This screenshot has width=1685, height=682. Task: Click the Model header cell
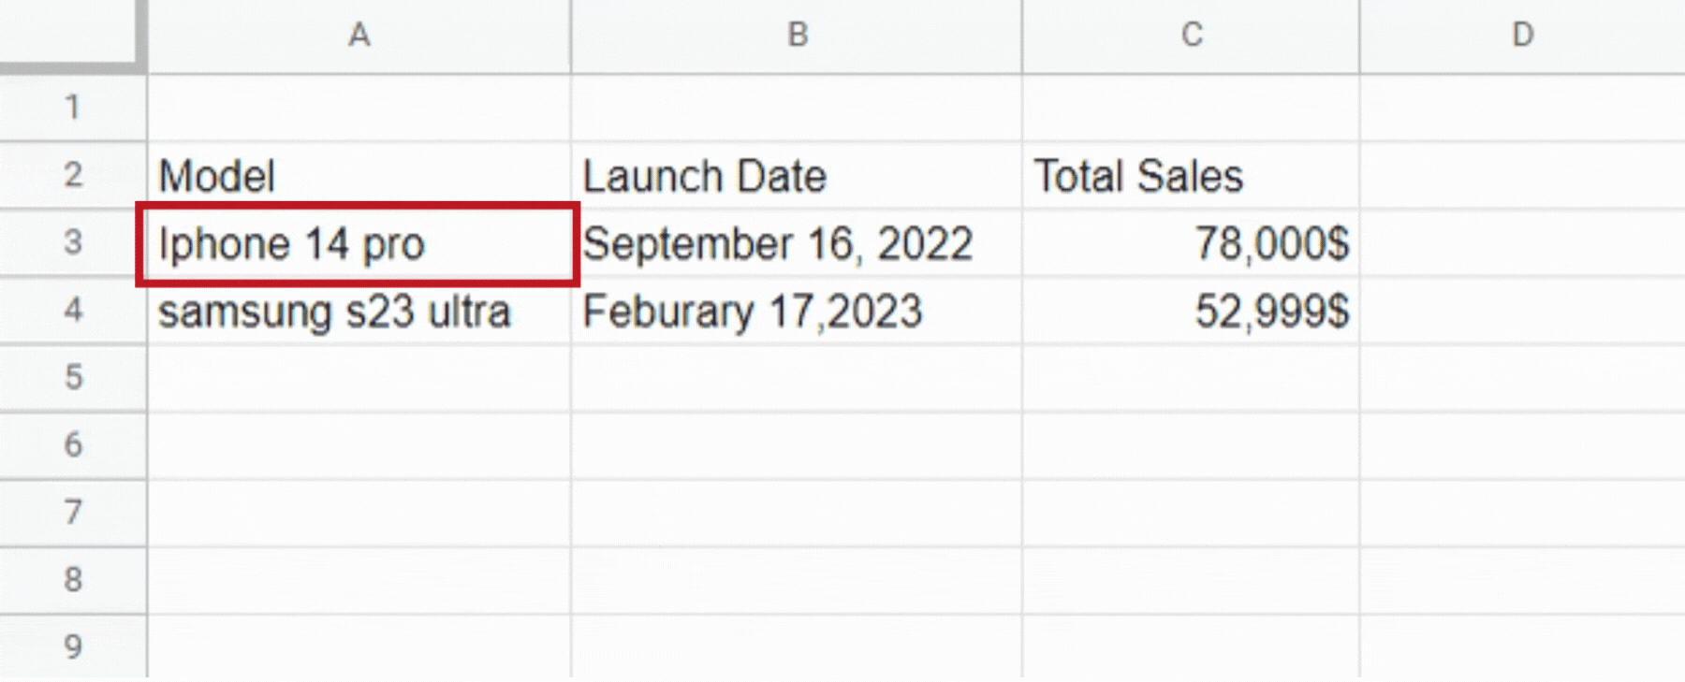point(359,176)
